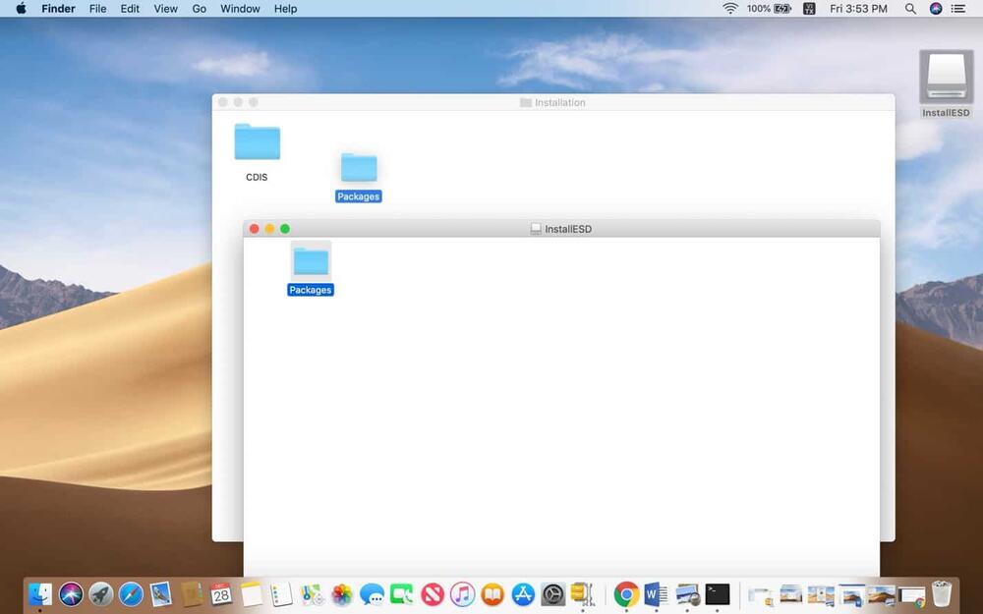983x614 pixels.
Task: Launch System Preferences from Dock
Action: click(x=553, y=594)
